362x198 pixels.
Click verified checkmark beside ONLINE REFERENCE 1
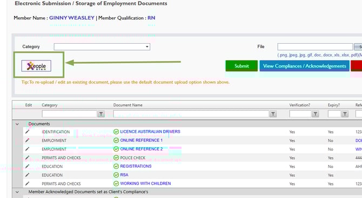[x=116, y=140]
